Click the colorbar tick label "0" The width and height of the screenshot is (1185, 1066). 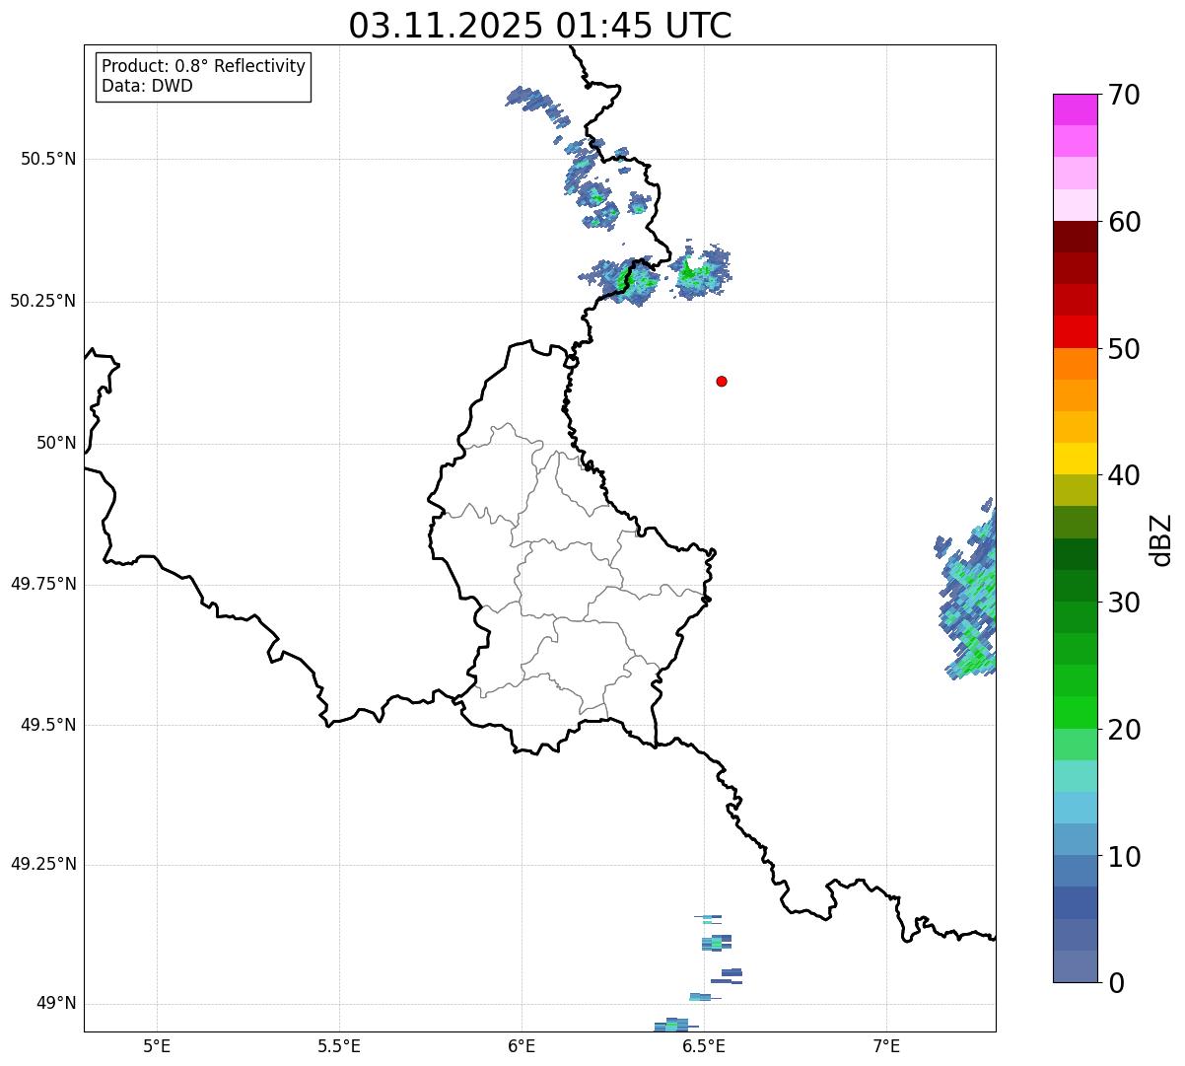coord(1116,983)
